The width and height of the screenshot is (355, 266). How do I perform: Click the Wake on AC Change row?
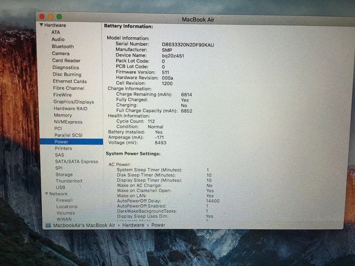pos(165,185)
